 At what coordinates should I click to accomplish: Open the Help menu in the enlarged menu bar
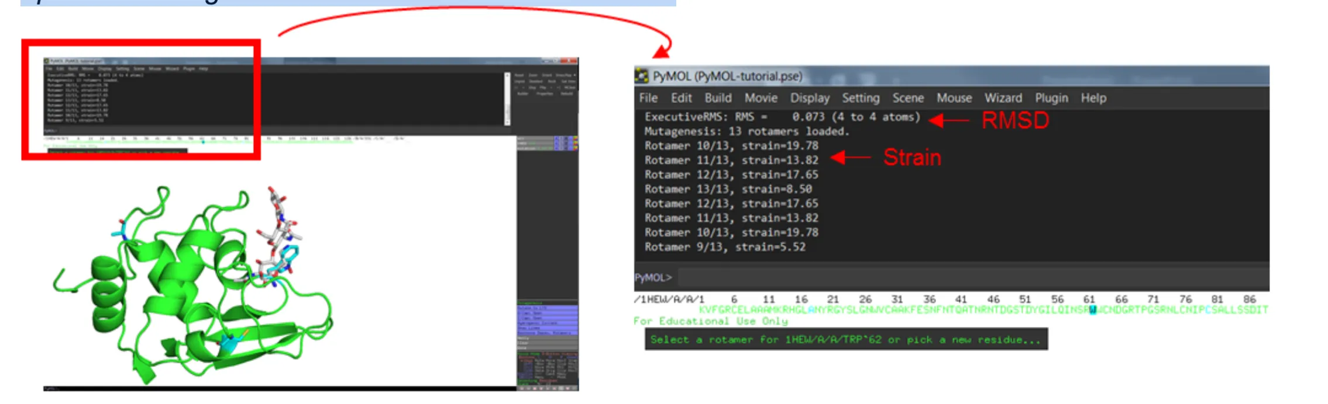tap(1093, 98)
